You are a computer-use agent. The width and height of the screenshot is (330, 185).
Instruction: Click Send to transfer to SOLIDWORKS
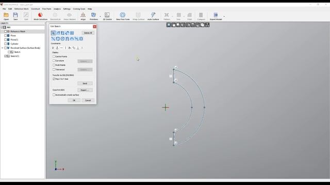85,83
